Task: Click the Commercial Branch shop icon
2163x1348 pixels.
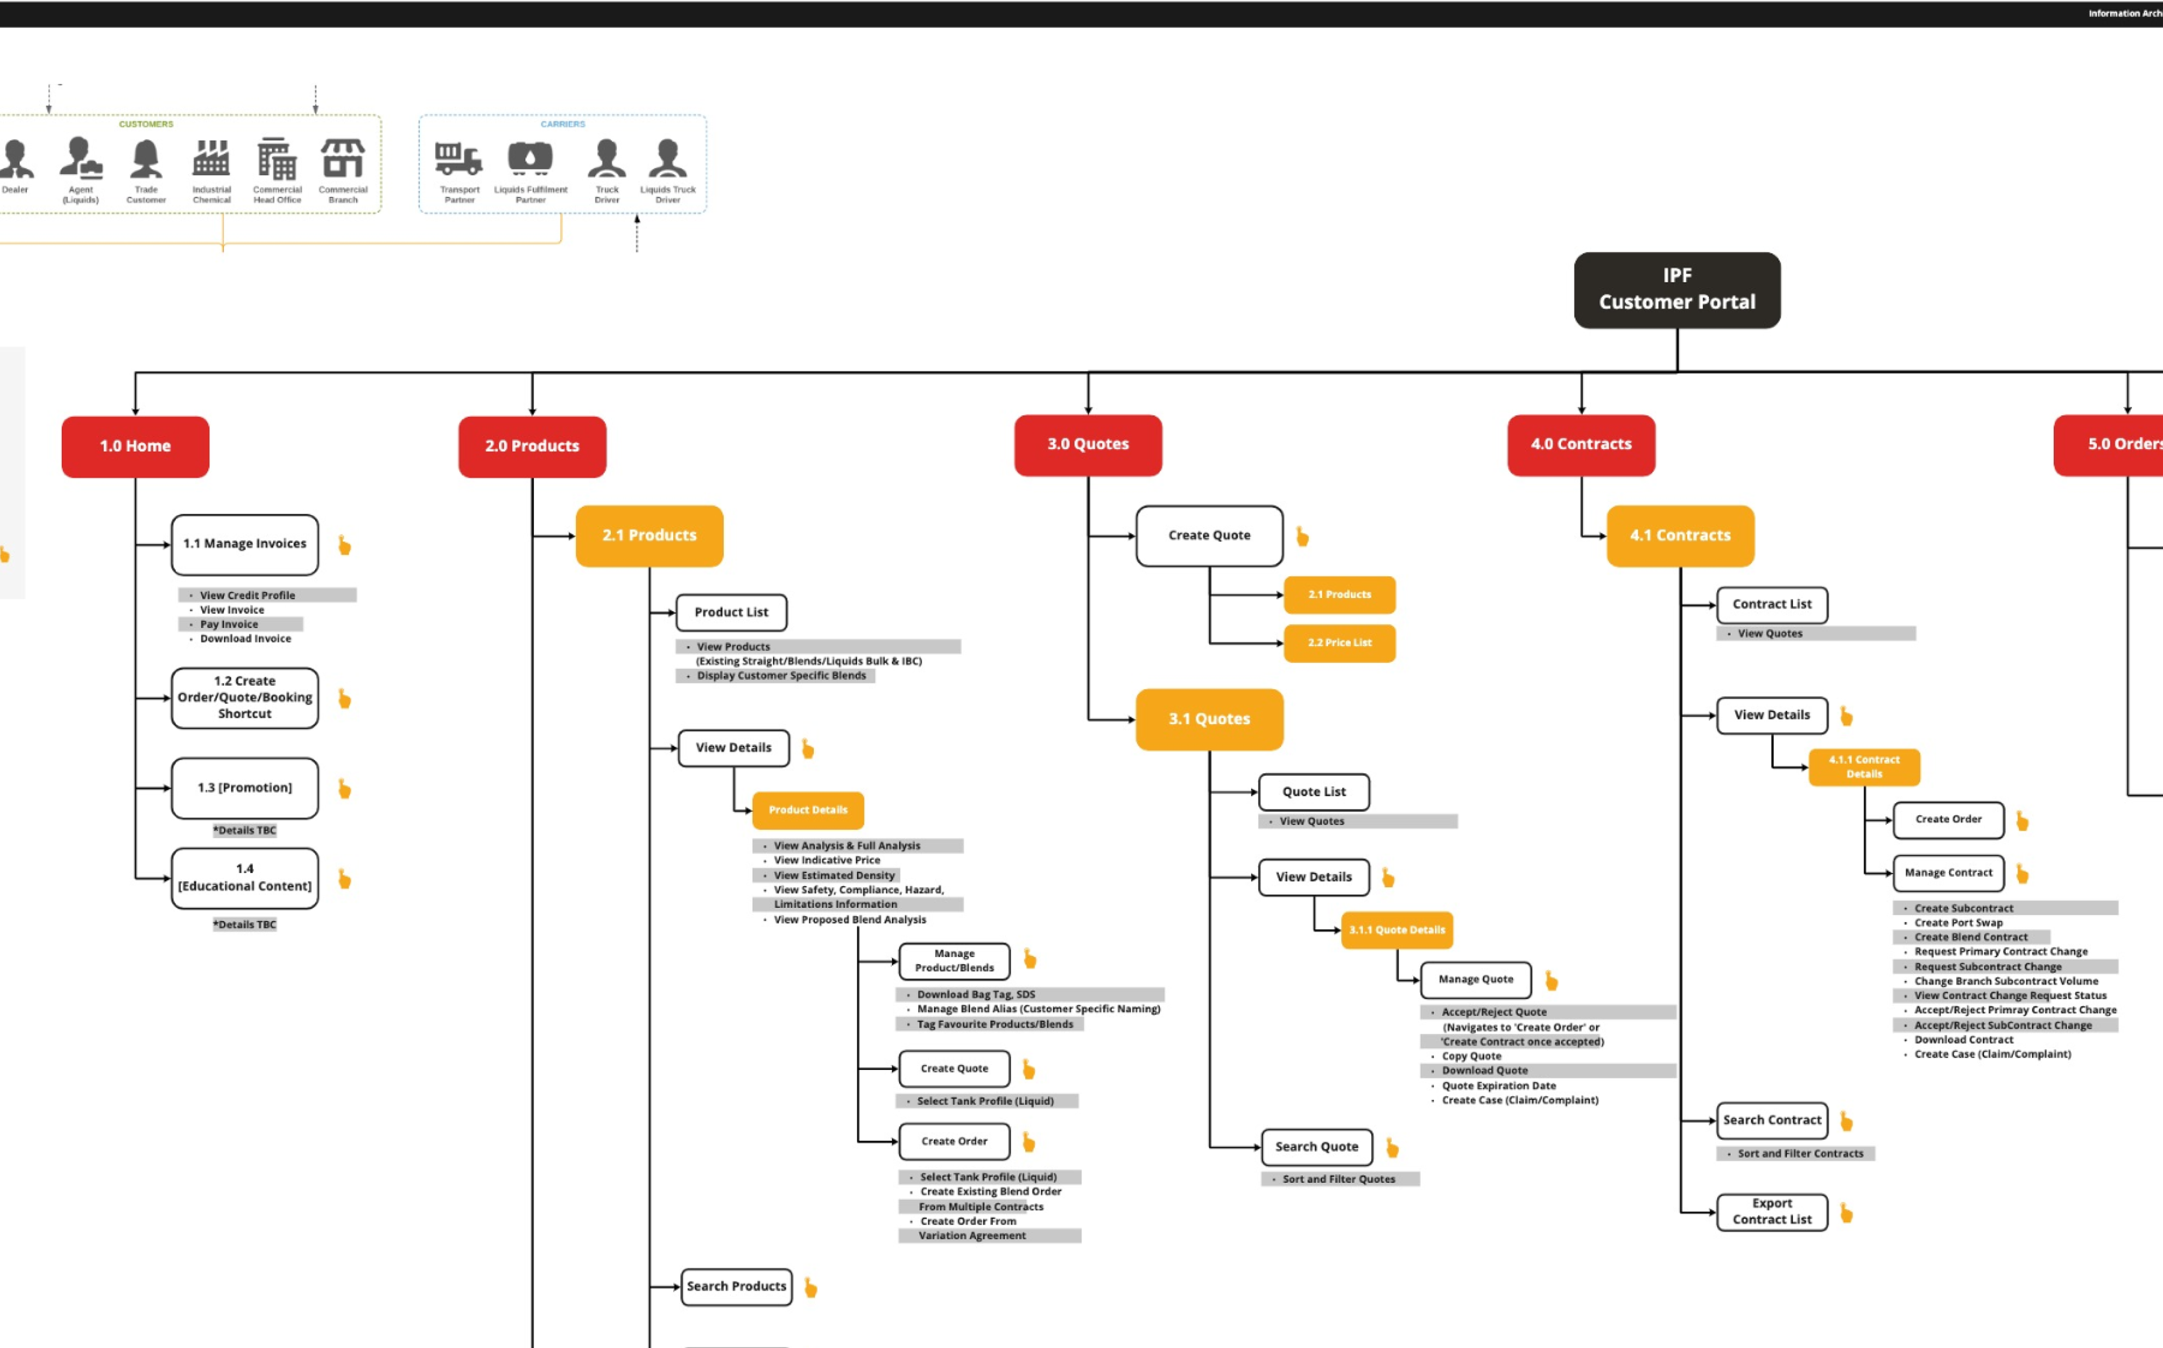Action: (x=342, y=159)
